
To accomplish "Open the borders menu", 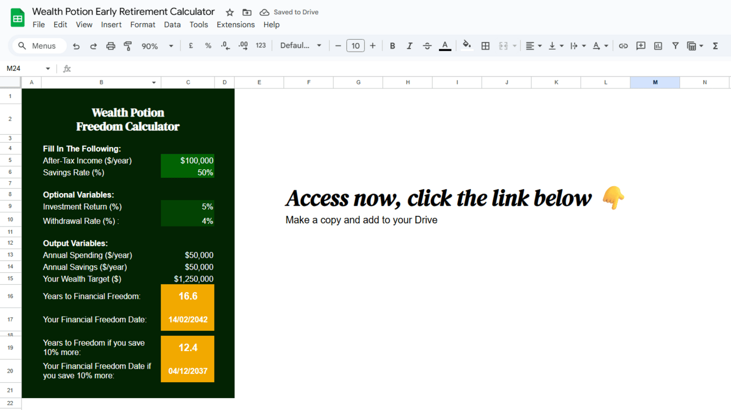I will pos(485,46).
